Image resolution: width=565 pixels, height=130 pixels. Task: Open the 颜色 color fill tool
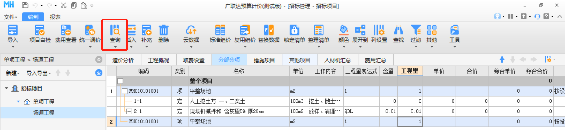coord(343,31)
